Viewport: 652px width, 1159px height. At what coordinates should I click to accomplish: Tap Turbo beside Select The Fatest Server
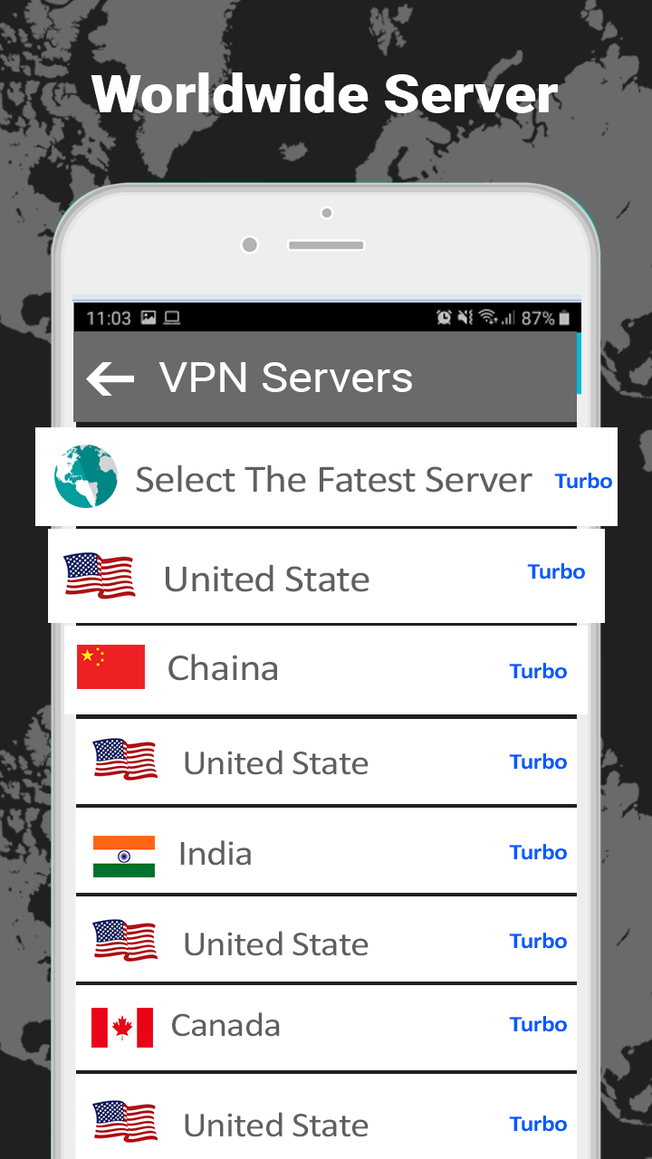click(x=583, y=481)
